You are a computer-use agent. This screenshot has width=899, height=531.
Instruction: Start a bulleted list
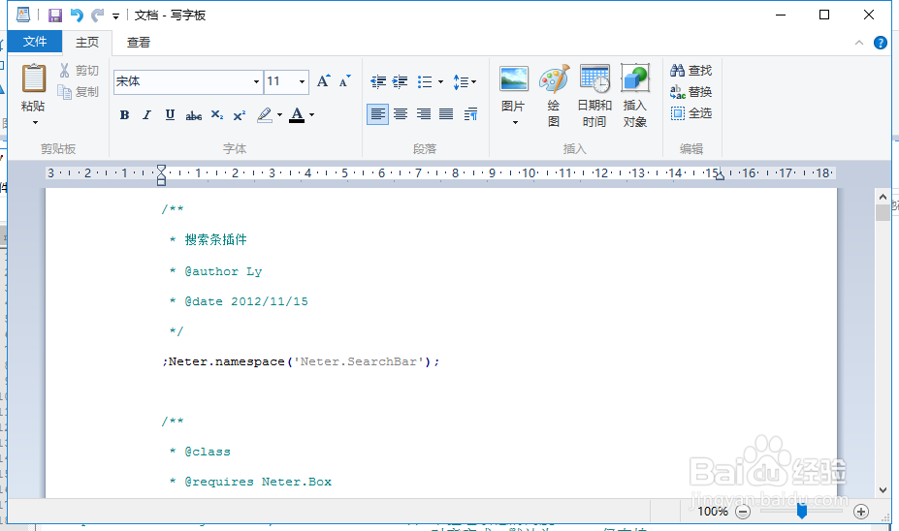click(424, 82)
